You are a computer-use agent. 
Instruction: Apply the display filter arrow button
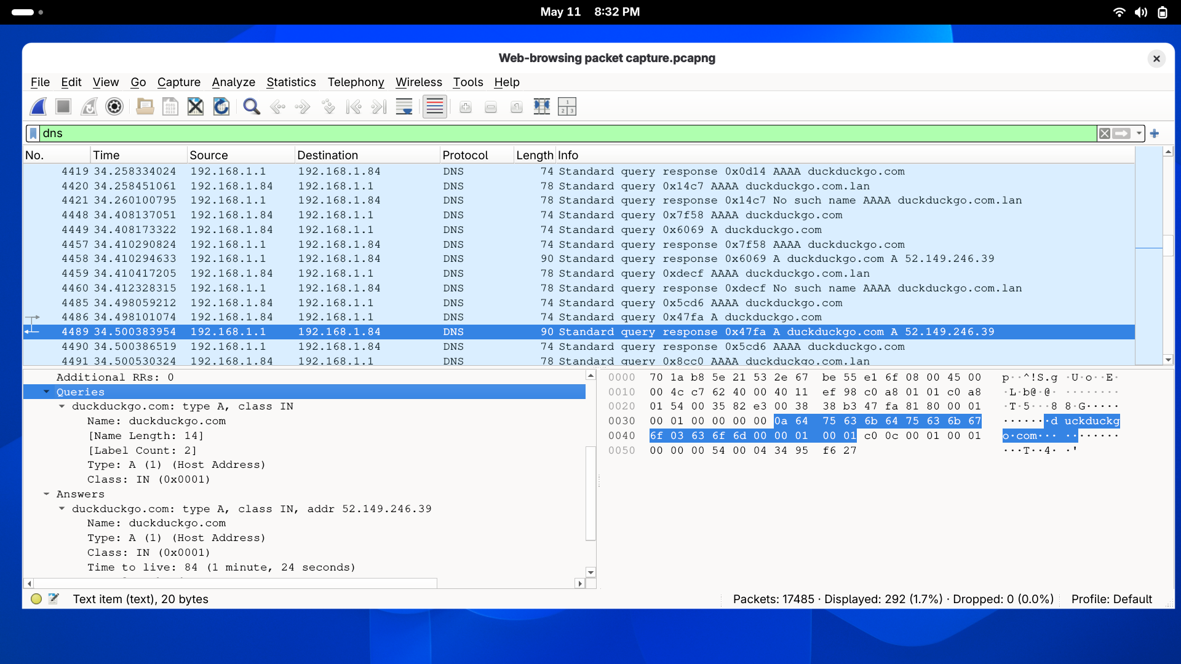click(1121, 133)
